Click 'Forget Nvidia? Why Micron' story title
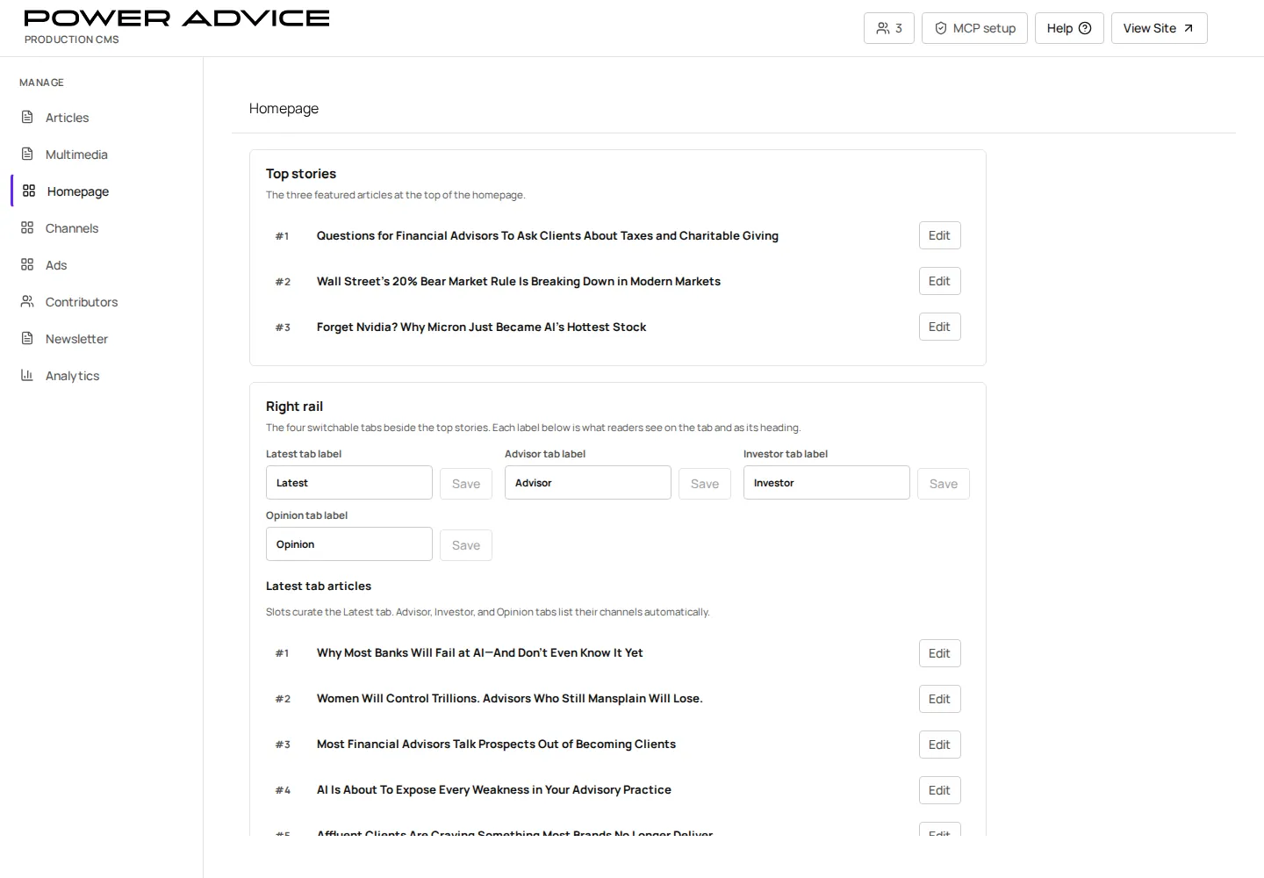Image resolution: width=1264 pixels, height=878 pixels. 481,327
